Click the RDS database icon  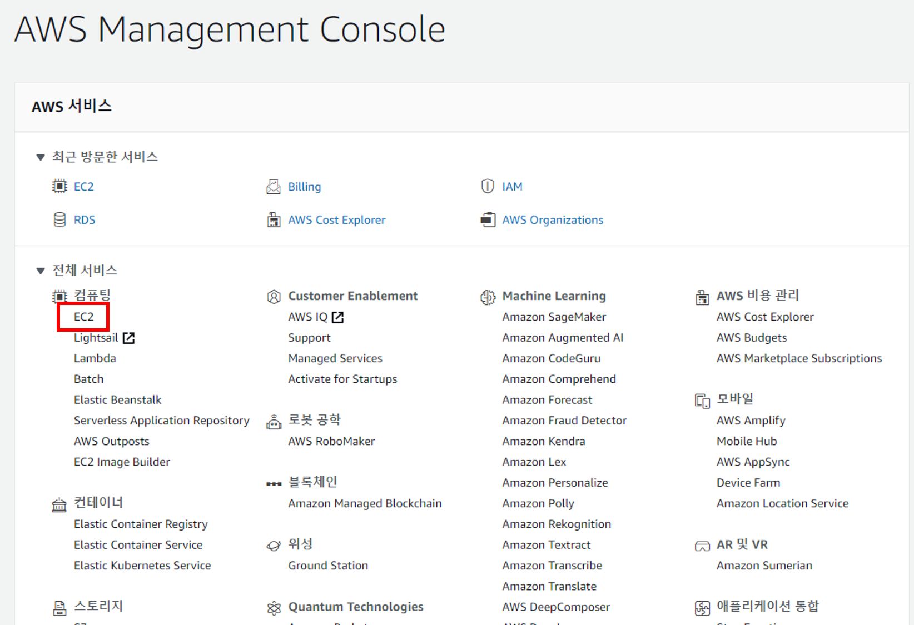pos(59,220)
